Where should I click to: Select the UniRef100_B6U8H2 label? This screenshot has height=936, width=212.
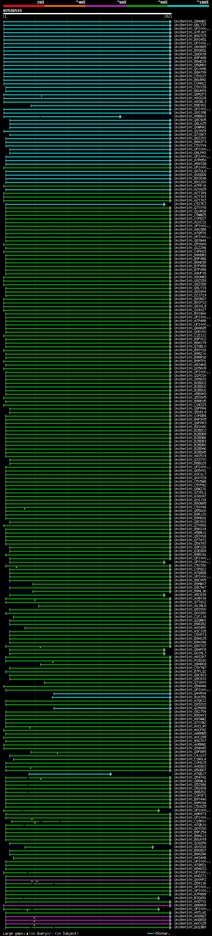click(190, 80)
